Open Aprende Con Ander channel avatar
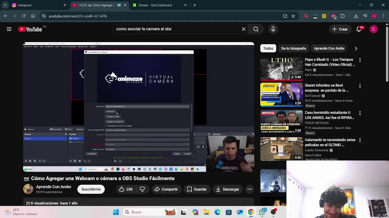 [28, 189]
